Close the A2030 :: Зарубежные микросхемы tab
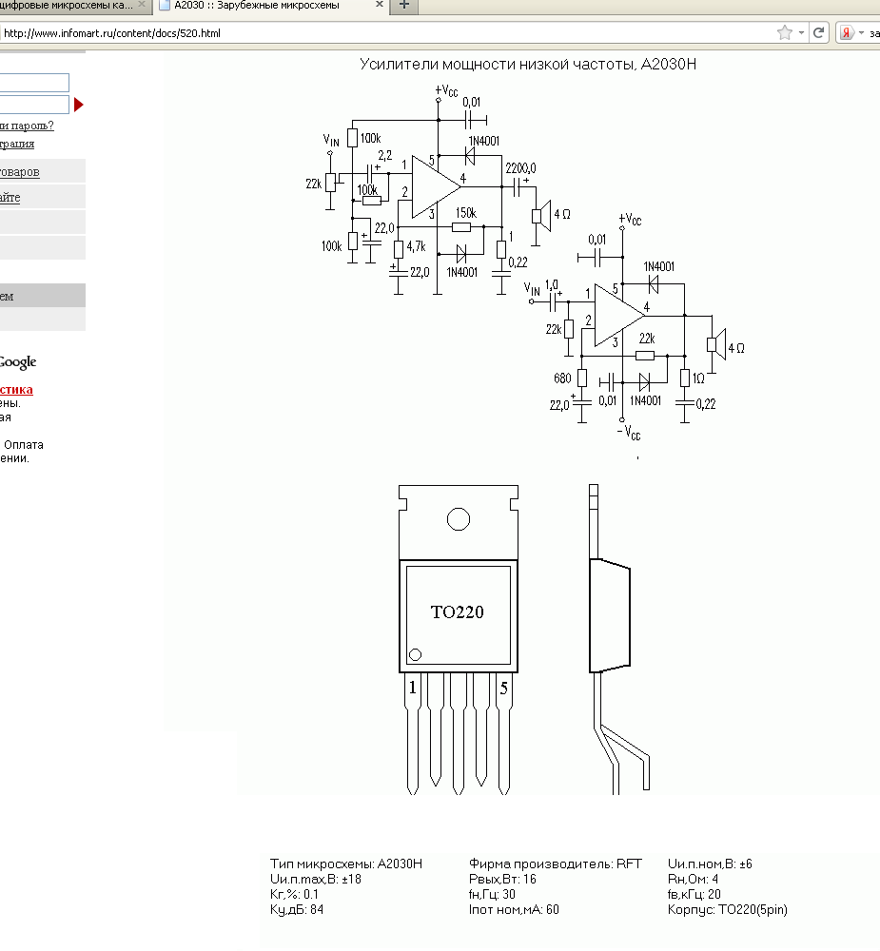 [x=380, y=4]
